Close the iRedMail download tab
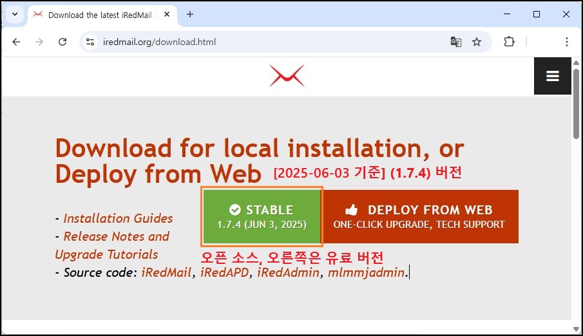The image size is (583, 336). (167, 14)
